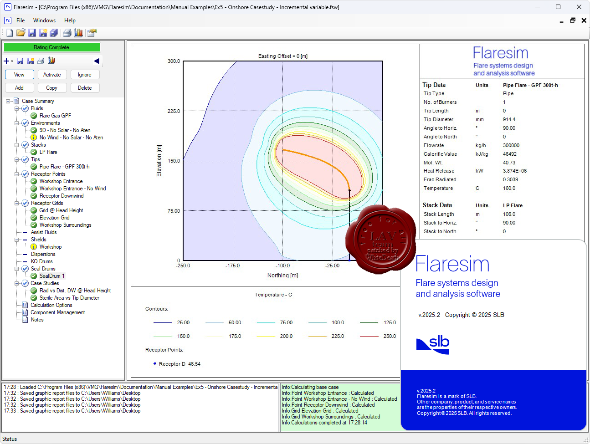Select Receptor Downwind in tree

click(x=62, y=196)
